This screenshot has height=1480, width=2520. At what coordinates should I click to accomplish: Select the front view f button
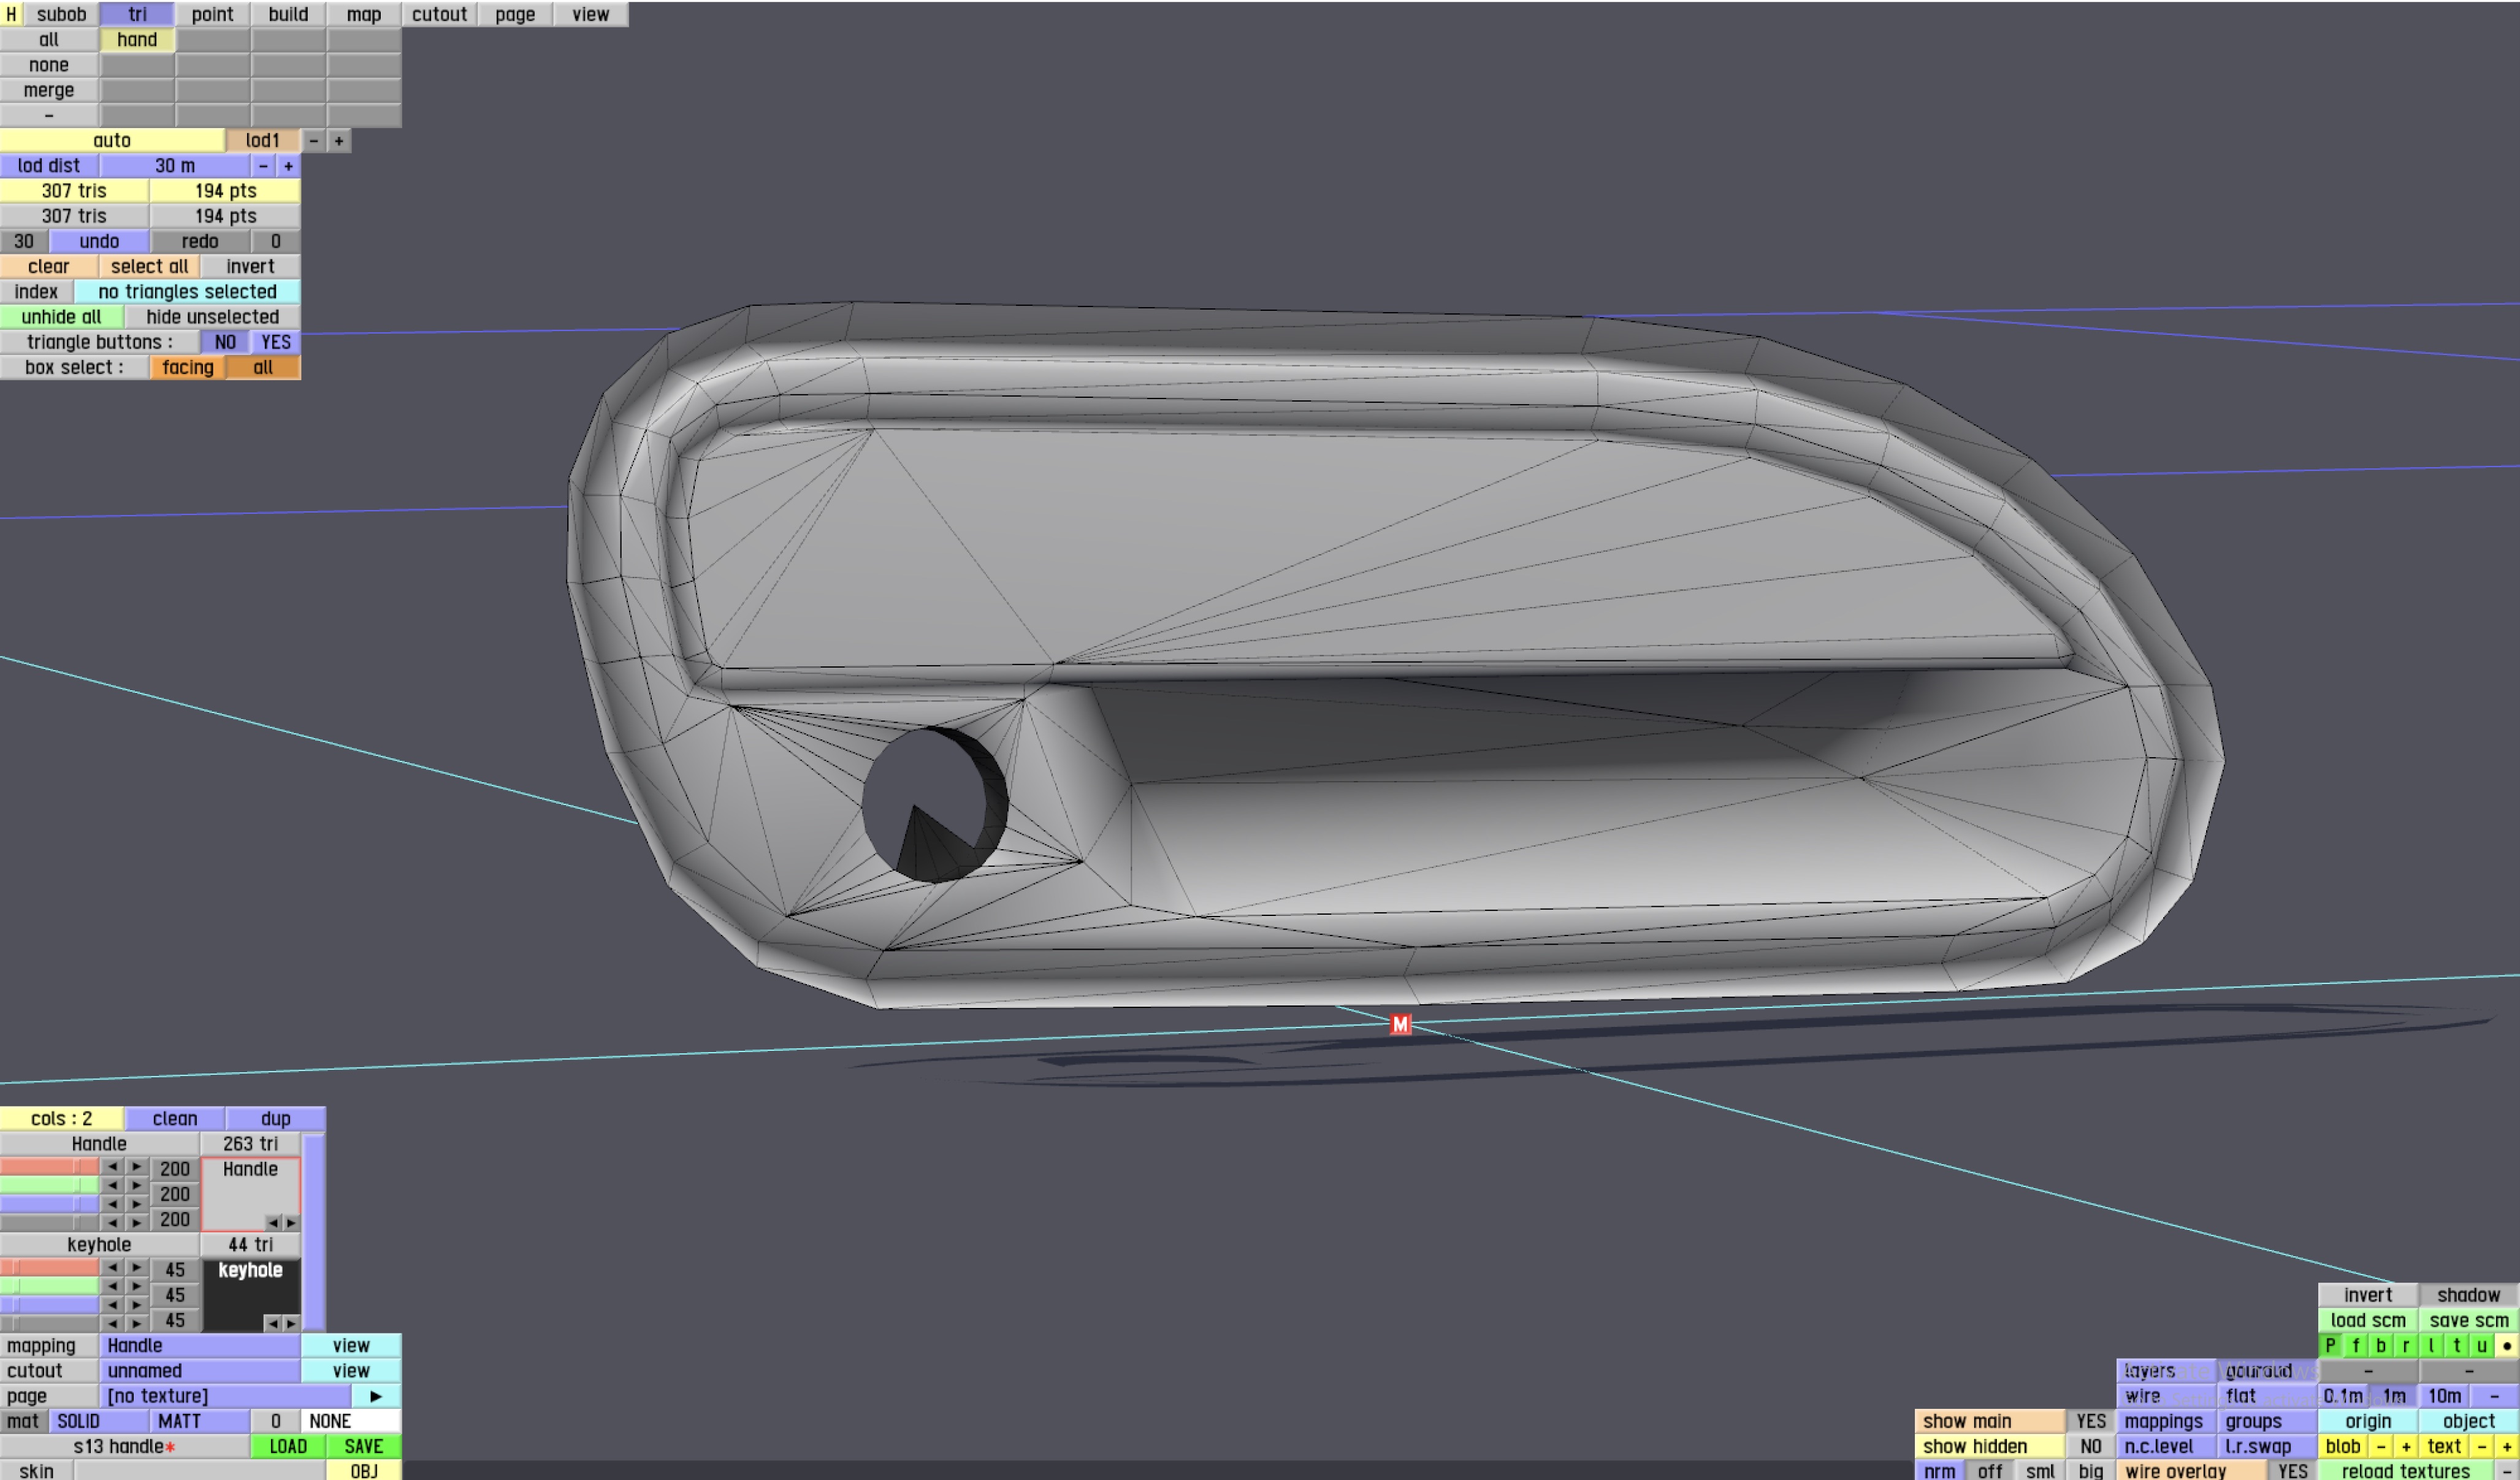(x=2356, y=1346)
